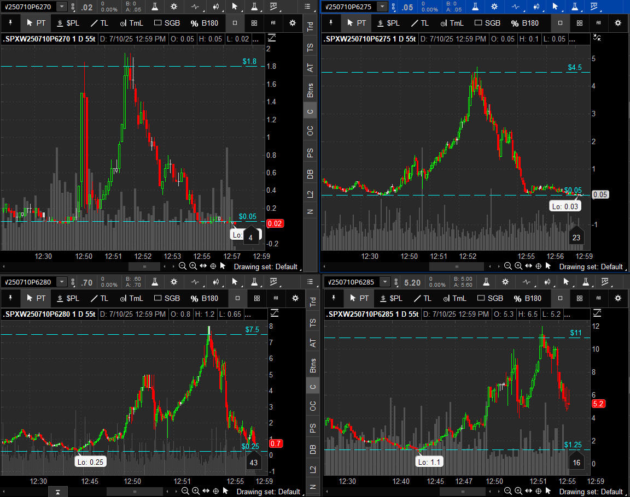
Task: Open the gear settings in P6280 drawing toolbar
Action: click(x=295, y=298)
